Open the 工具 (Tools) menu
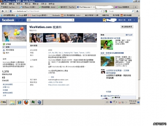The image size is (168, 126). (x=44, y=4)
